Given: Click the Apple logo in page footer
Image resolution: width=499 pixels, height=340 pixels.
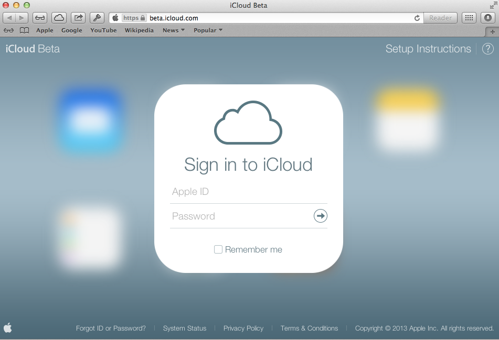Looking at the screenshot, I should [x=8, y=327].
